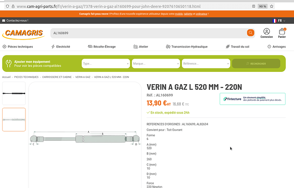Select the second thumbnail with dimension diagram
The height and width of the screenshot is (188, 294).
[x=14, y=120]
